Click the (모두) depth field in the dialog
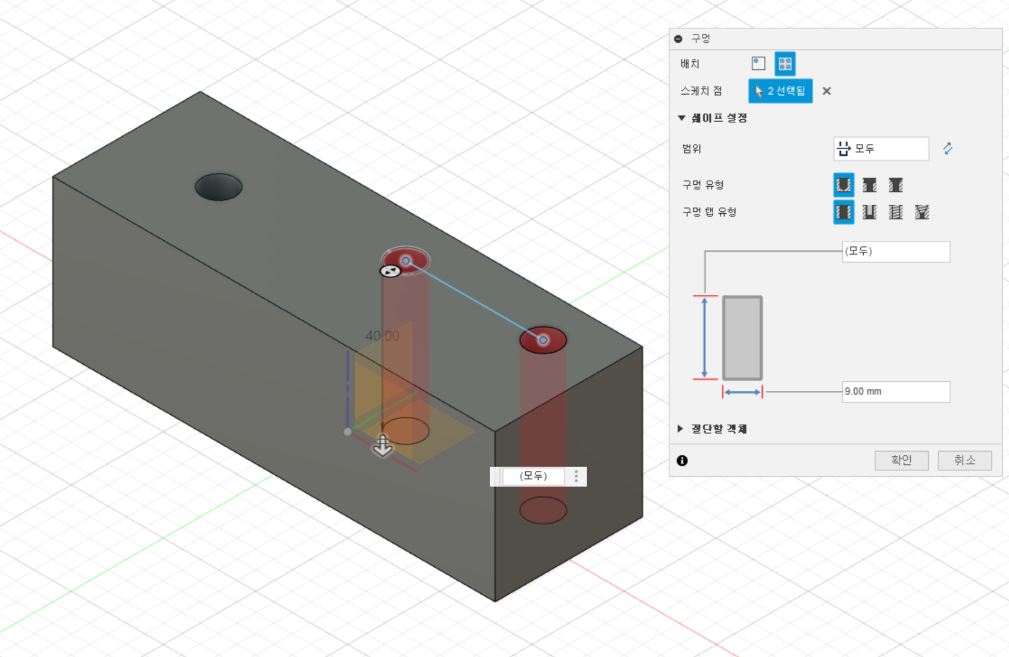 [x=896, y=251]
